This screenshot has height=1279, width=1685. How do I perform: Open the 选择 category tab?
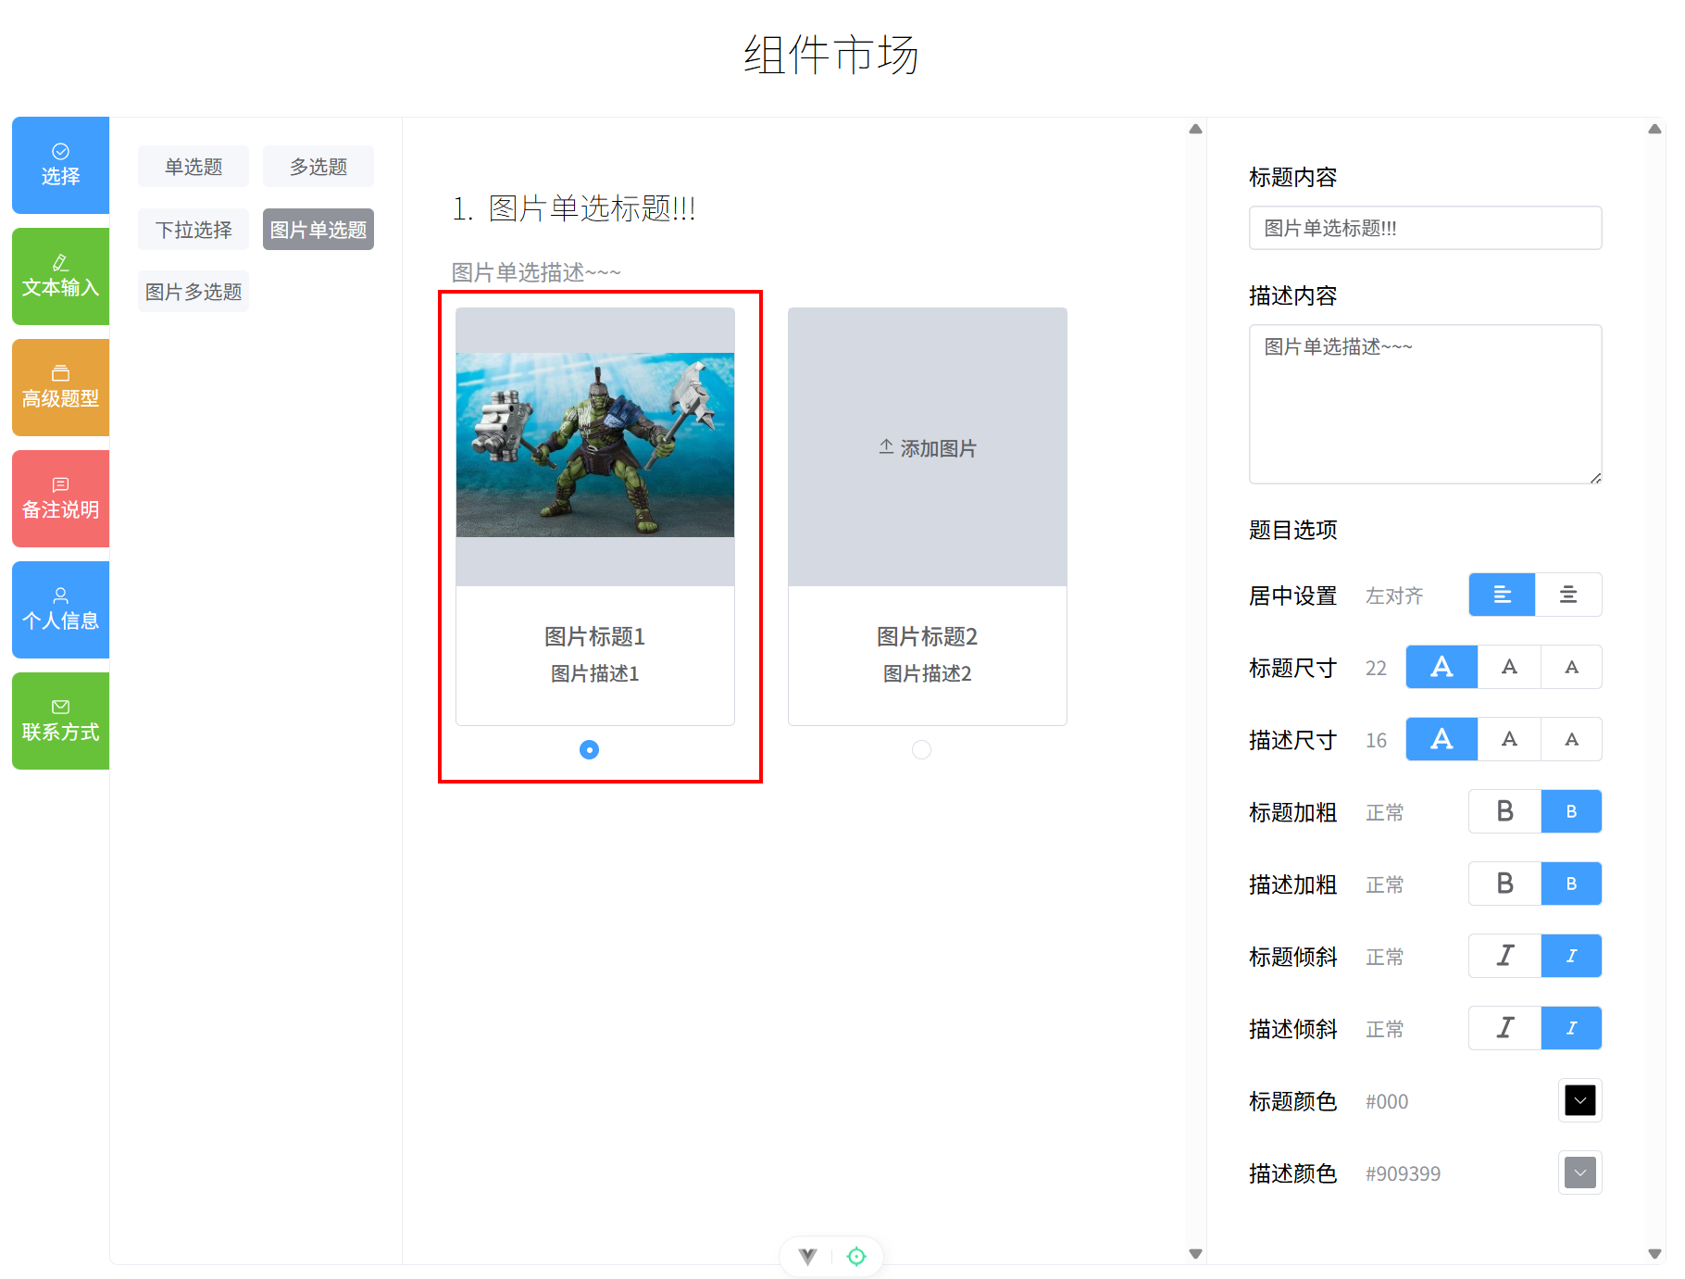[61, 166]
